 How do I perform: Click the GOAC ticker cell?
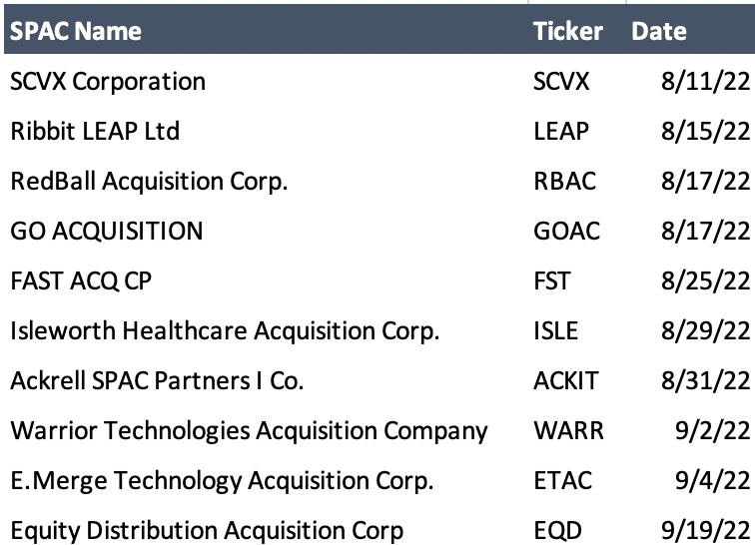tap(566, 231)
